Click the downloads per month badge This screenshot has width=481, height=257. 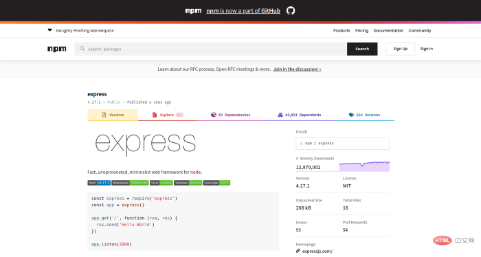tap(130, 183)
